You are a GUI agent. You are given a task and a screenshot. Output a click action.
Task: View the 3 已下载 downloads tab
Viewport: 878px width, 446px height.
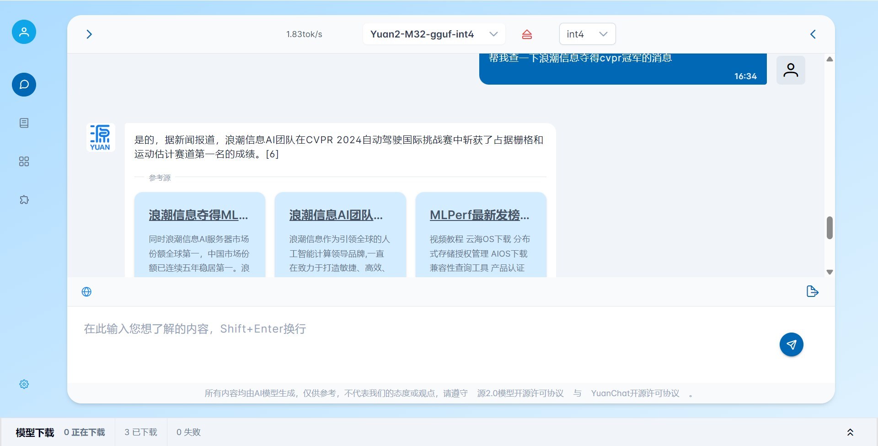click(140, 432)
